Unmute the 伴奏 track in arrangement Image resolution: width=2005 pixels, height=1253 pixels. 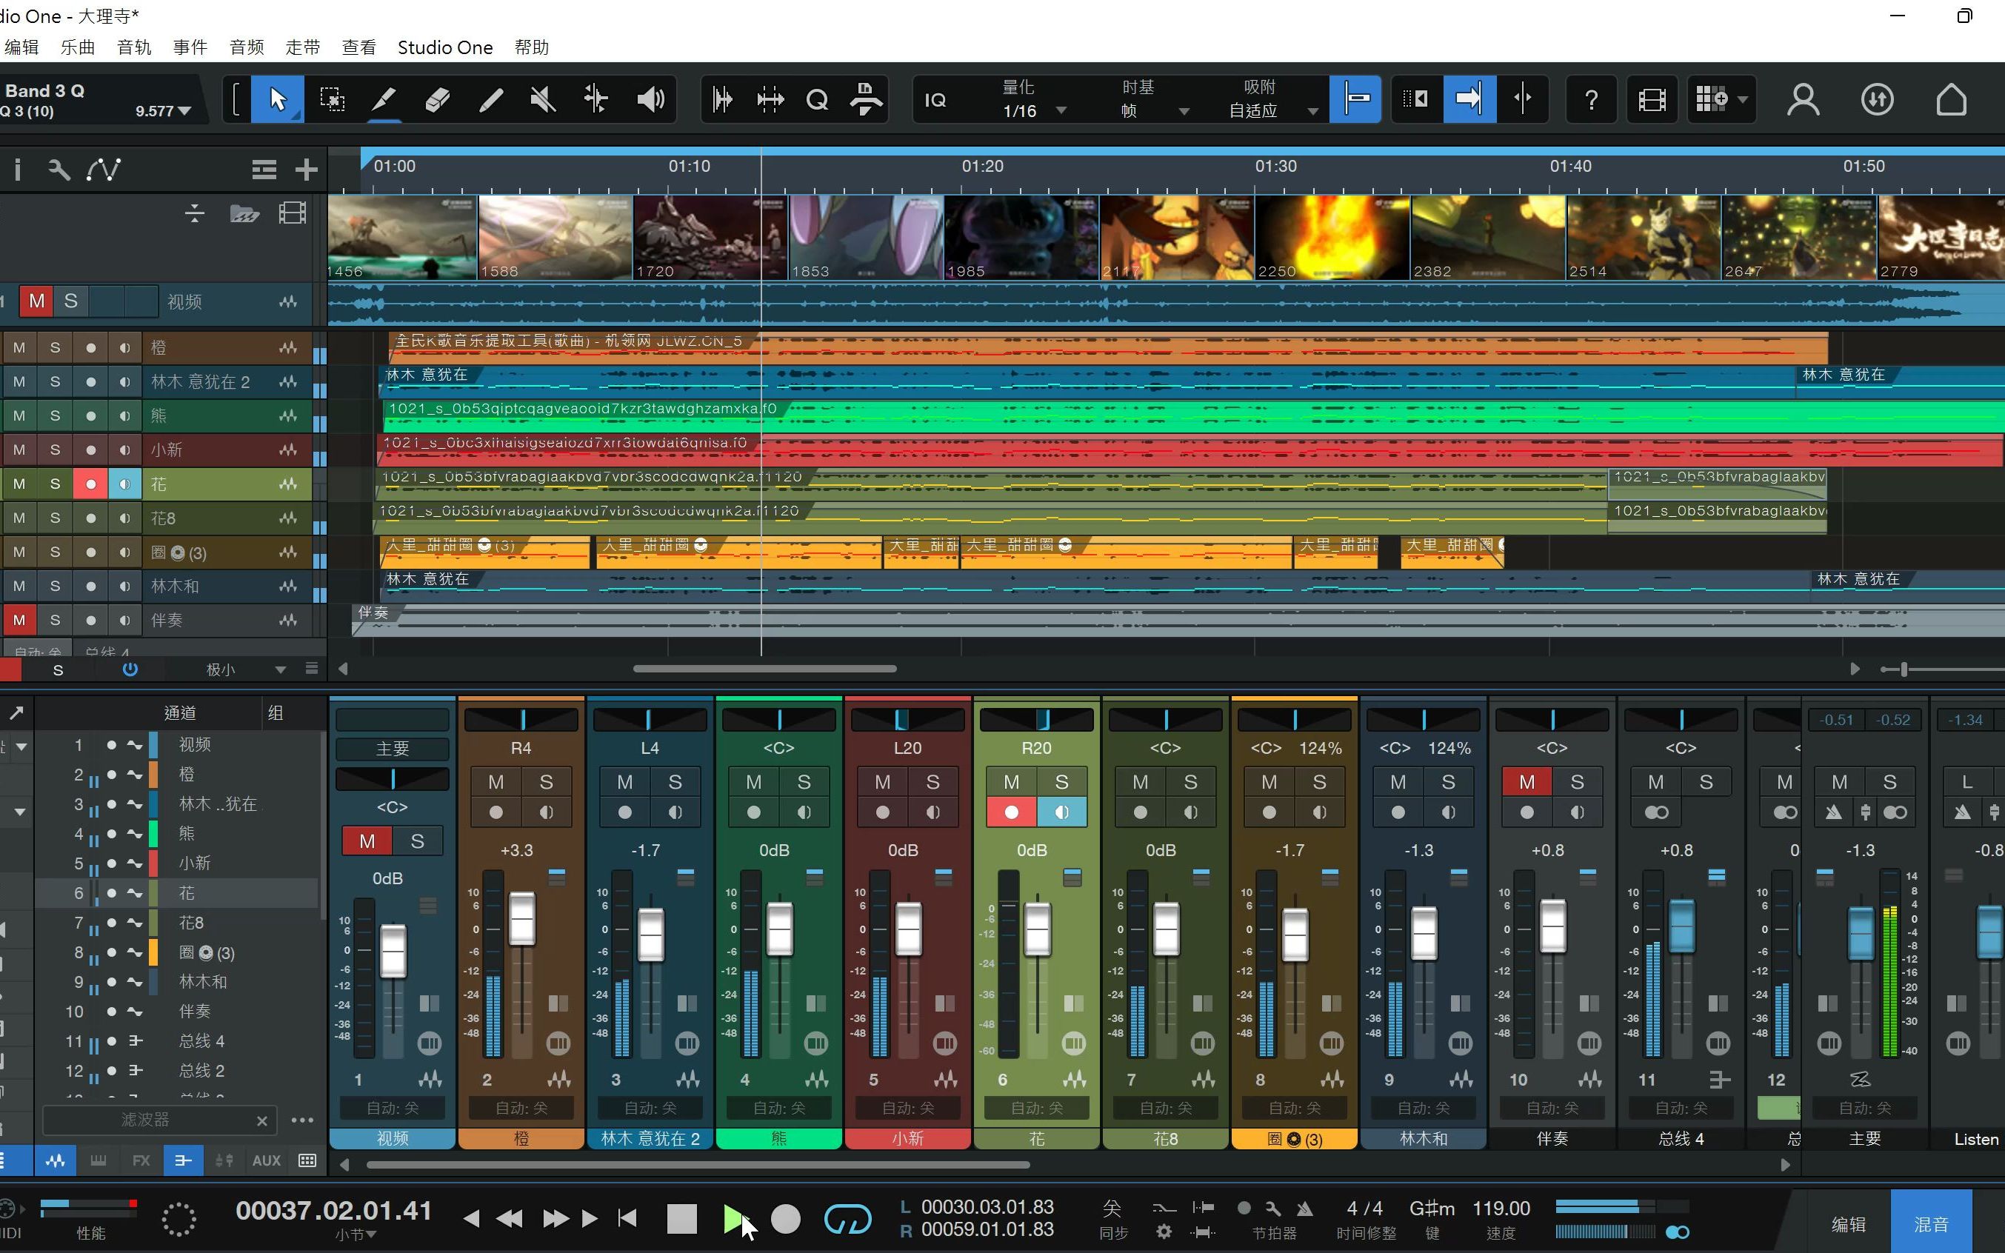click(19, 620)
